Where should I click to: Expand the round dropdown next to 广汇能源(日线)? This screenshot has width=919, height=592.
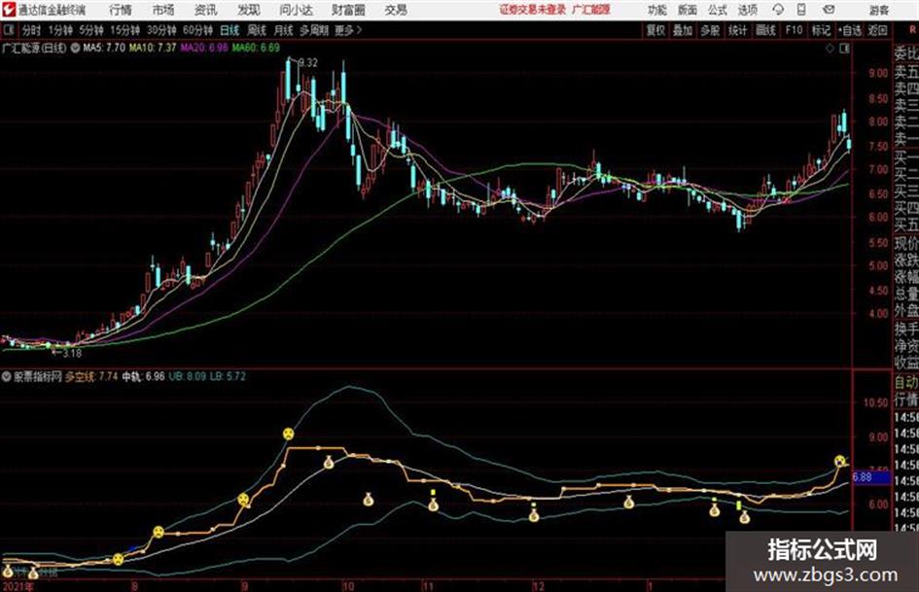click(75, 48)
